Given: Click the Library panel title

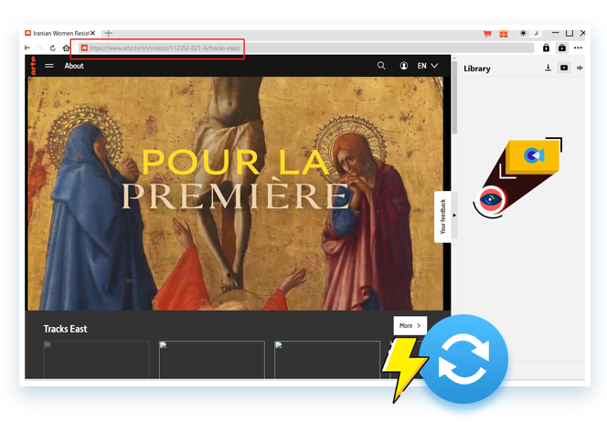Looking at the screenshot, I should pyautogui.click(x=477, y=69).
